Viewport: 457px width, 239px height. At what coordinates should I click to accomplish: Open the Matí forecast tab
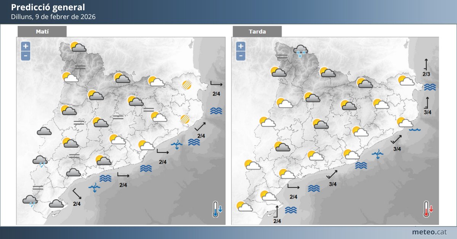(42, 32)
